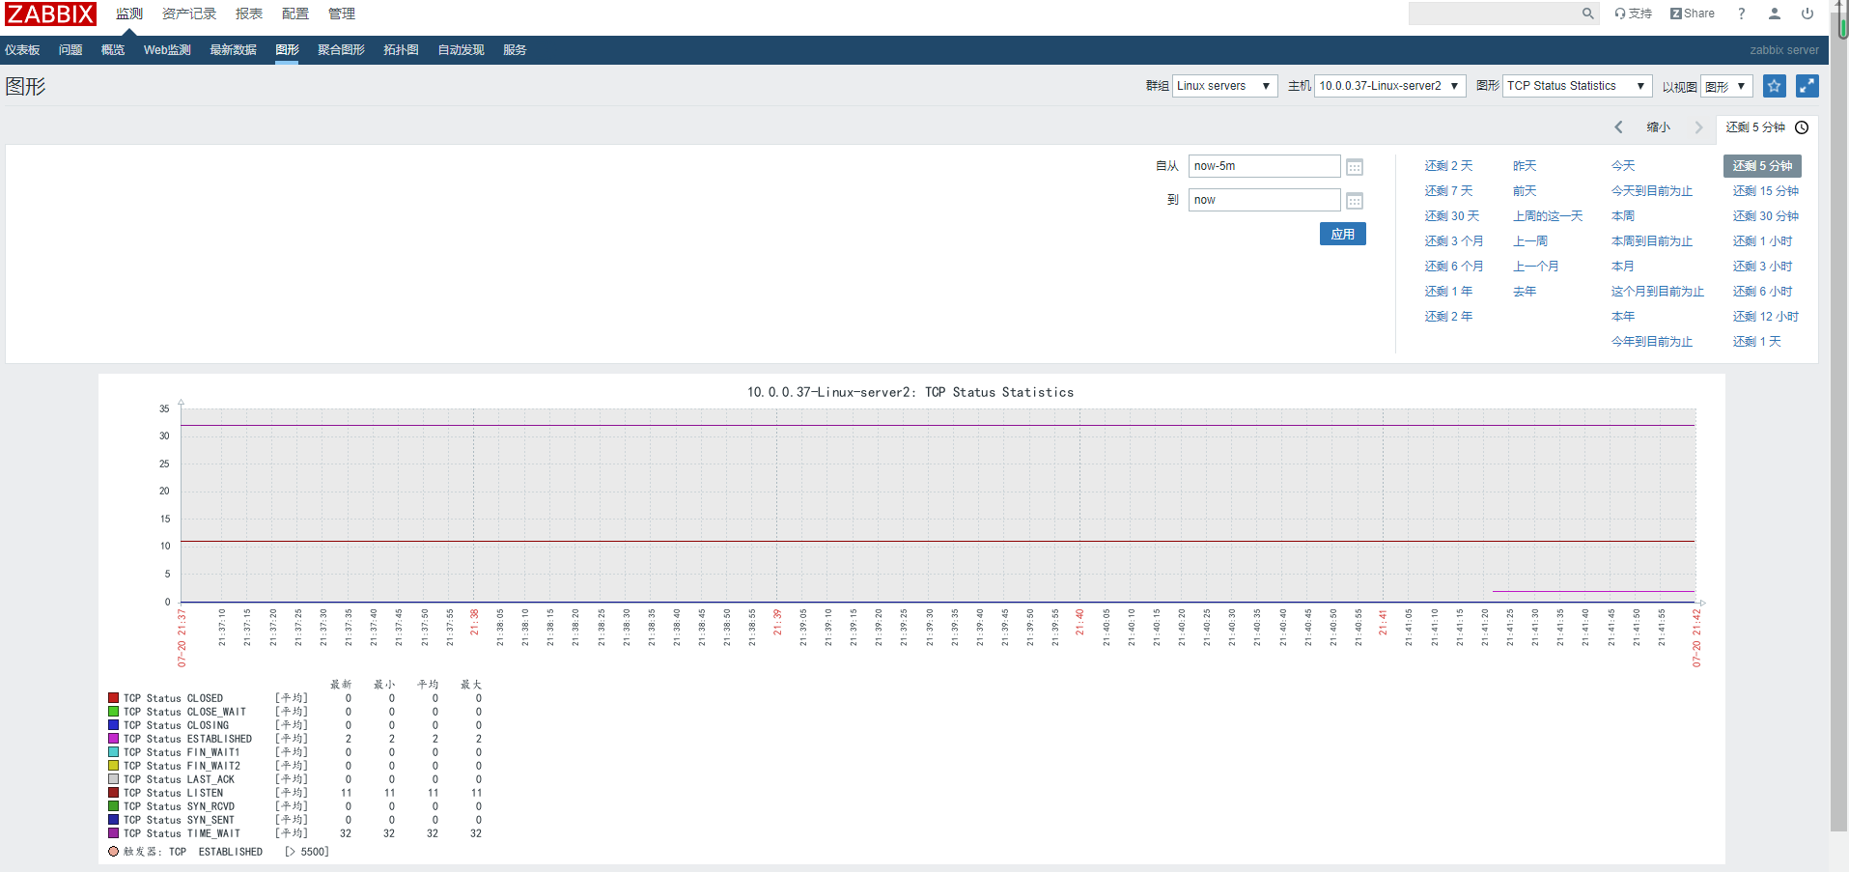The image size is (1849, 872).
Task: Click TCP Status CLOSED legend color swatch
Action: [113, 697]
